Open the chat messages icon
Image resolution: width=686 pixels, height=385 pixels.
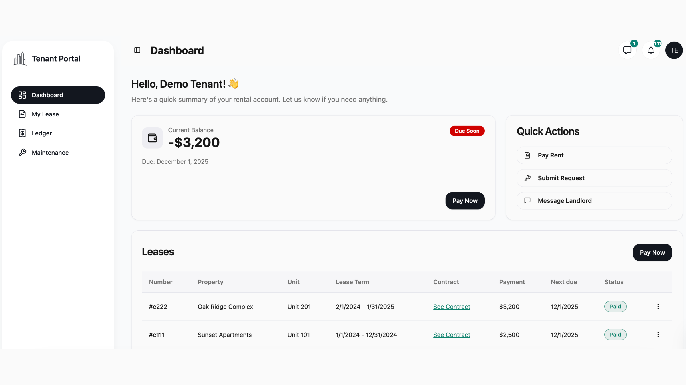click(x=627, y=50)
